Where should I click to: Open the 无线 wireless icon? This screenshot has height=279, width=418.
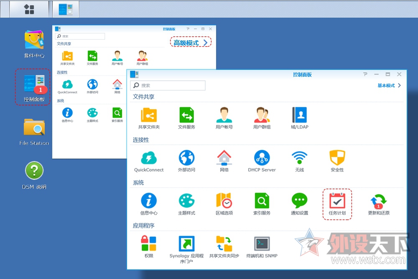pos(300,161)
